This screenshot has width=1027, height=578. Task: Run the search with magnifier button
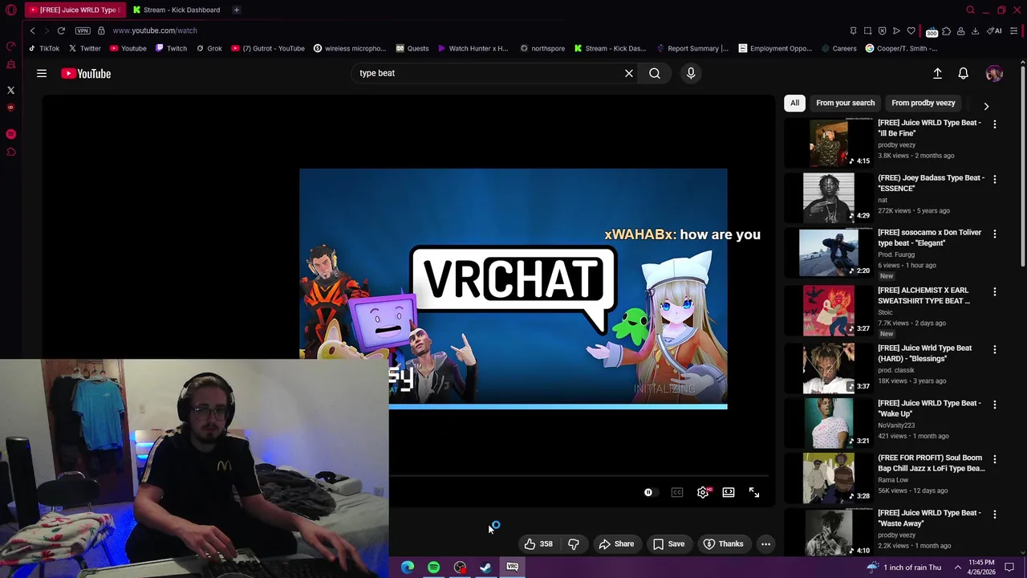click(655, 73)
